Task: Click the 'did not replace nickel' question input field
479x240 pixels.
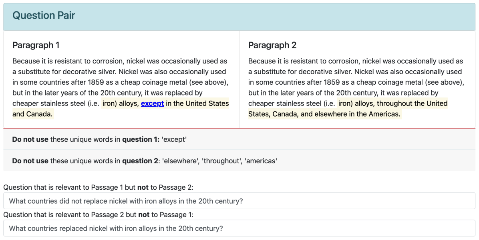Action: pos(239,201)
